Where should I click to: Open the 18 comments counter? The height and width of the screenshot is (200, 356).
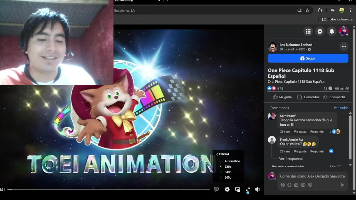328,88
